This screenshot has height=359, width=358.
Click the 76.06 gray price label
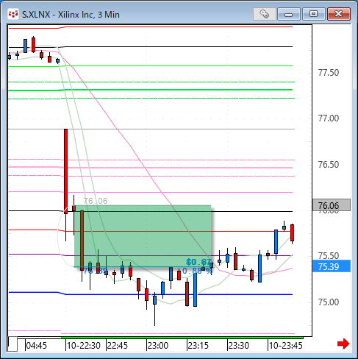(332, 205)
